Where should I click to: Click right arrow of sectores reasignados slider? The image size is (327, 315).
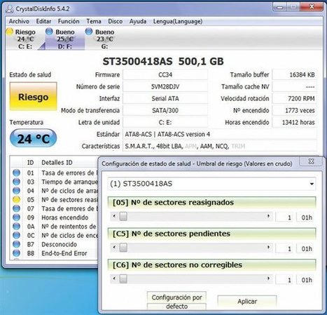pos(268,216)
